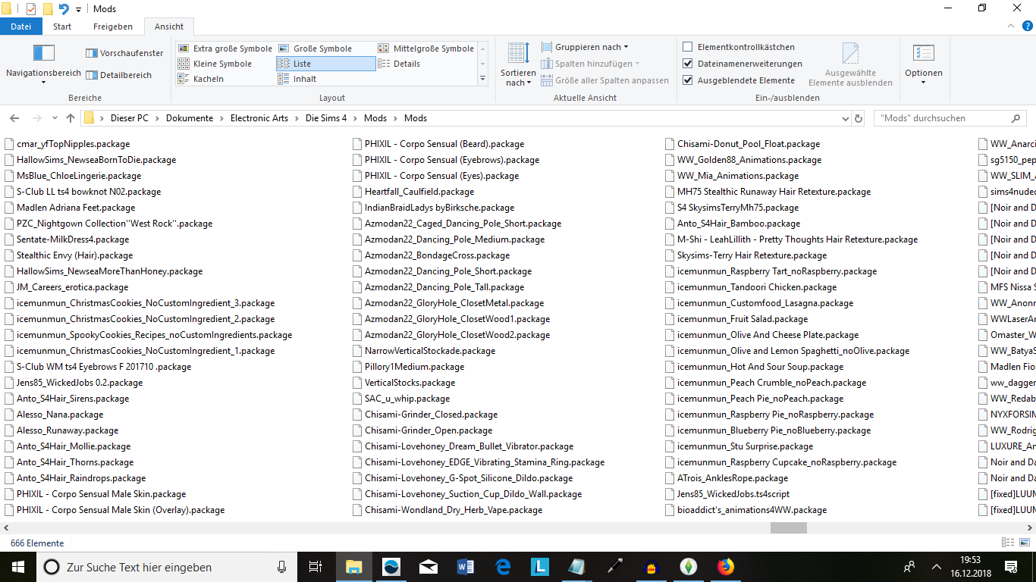The width and height of the screenshot is (1036, 582).
Task: Click Dokumente breadcrumb in address bar
Action: 190,118
